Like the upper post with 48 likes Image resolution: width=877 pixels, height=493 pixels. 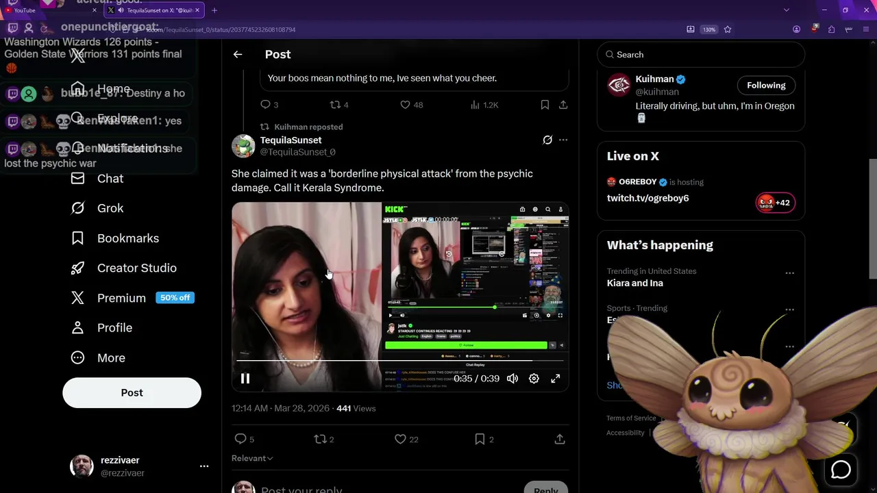411,105
